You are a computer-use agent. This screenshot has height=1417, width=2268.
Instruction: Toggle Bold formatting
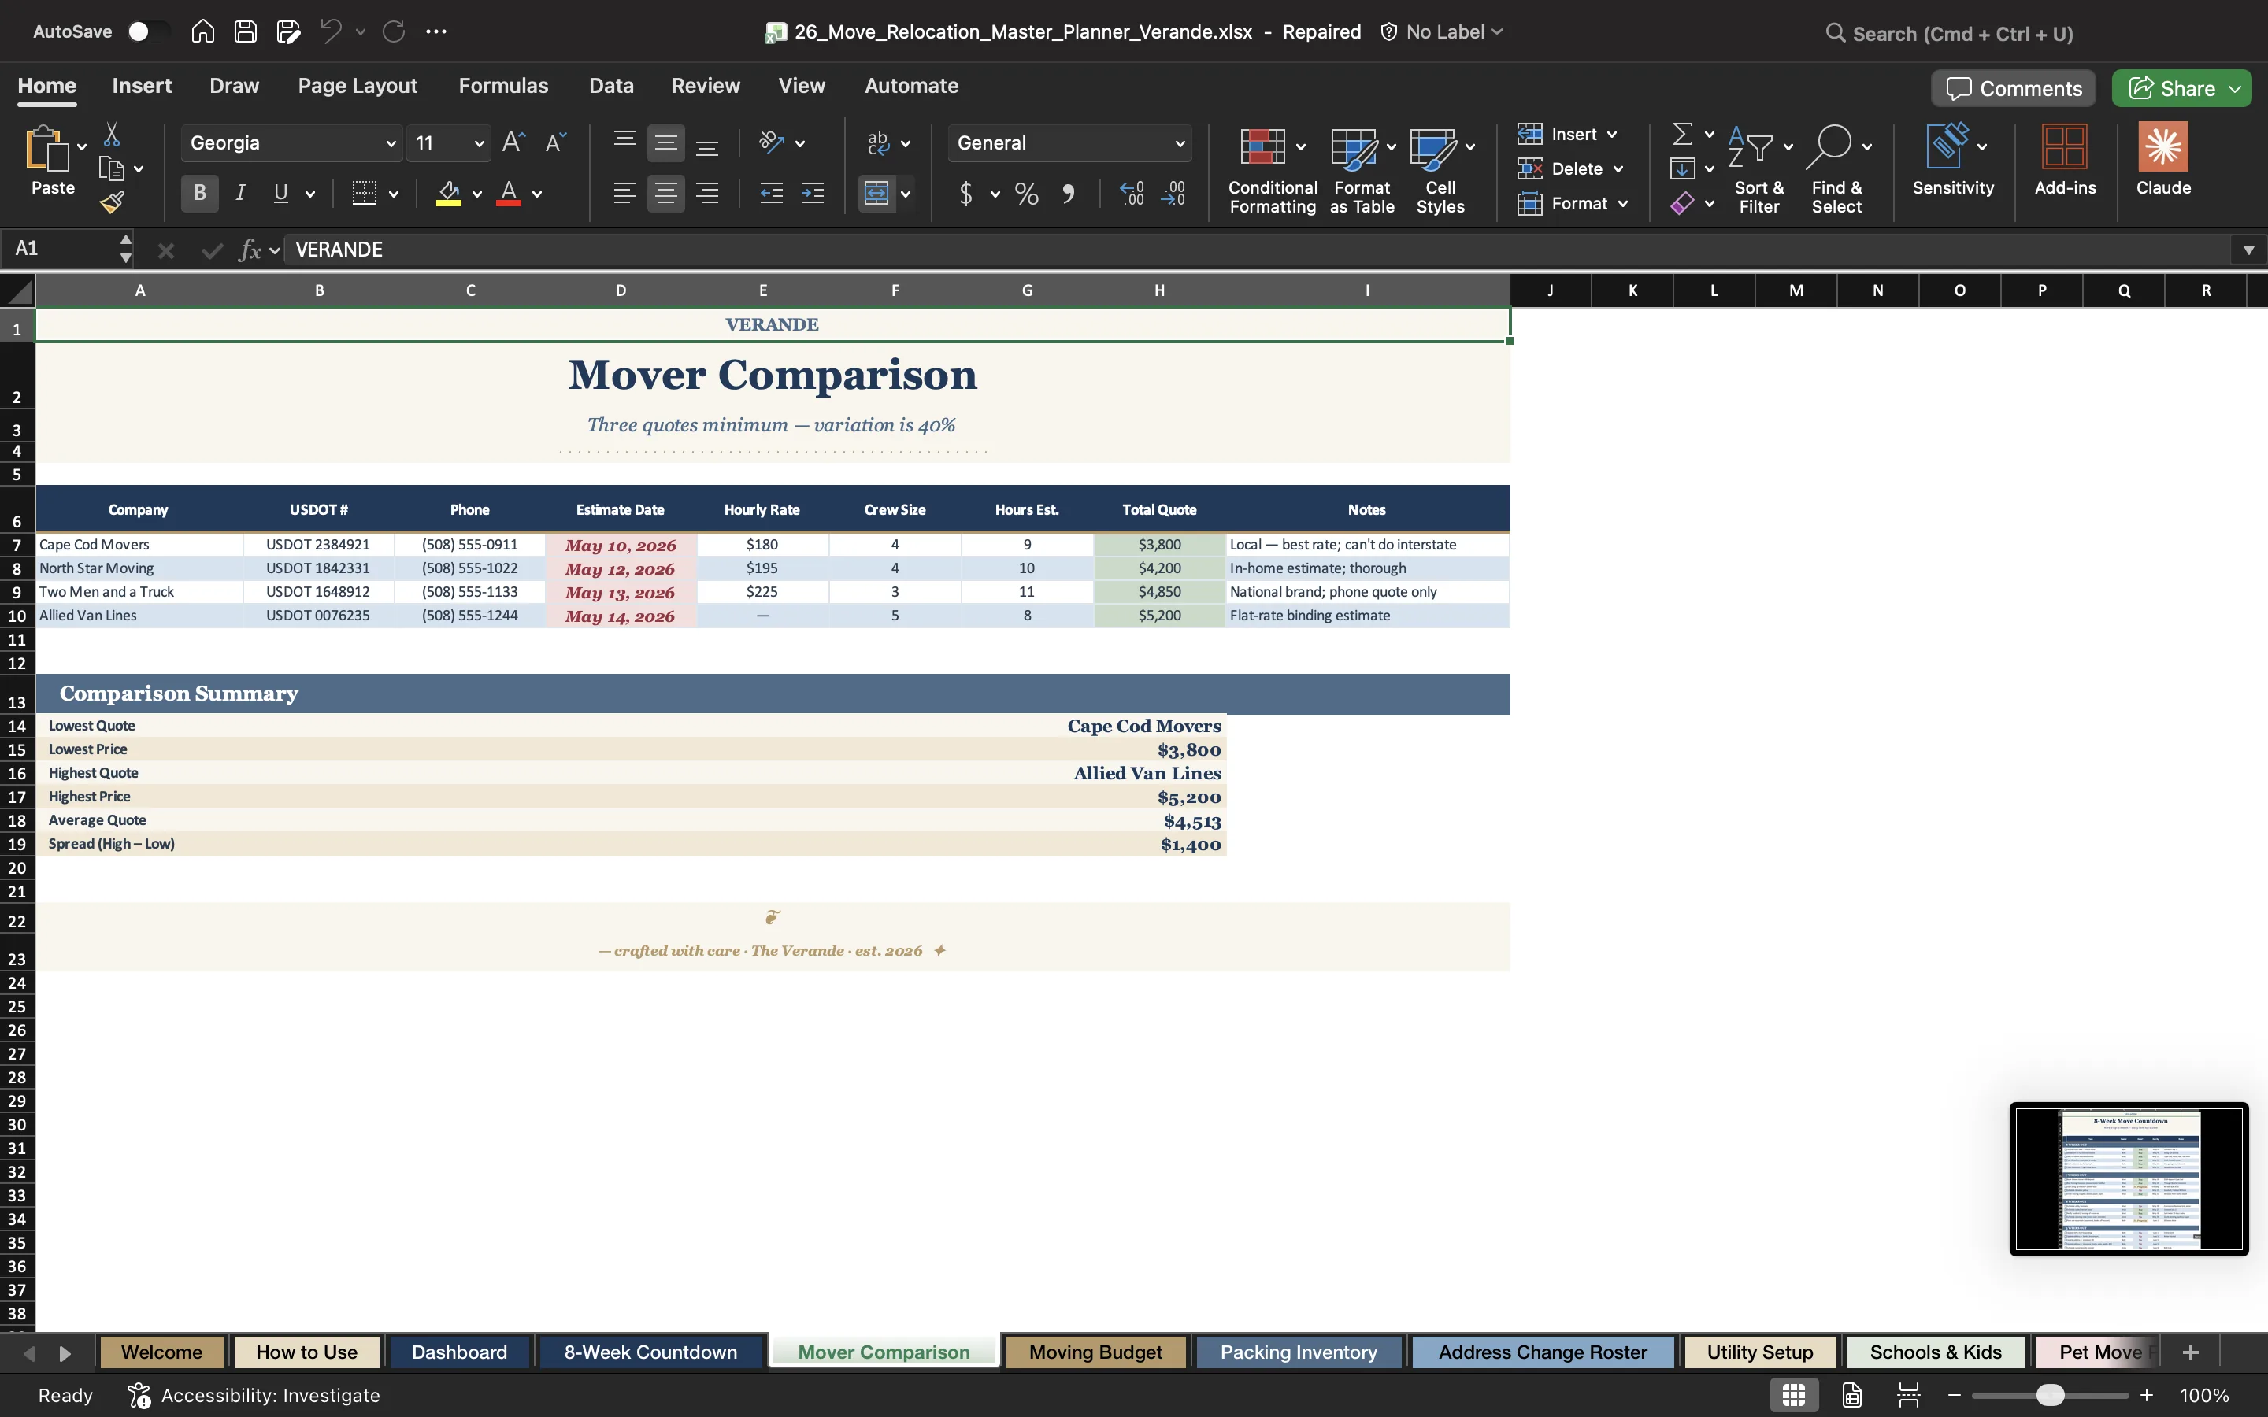199,194
